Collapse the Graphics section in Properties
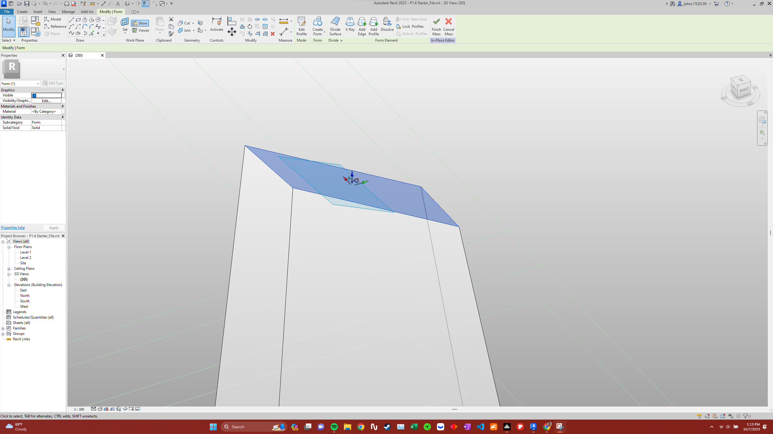Viewport: 773px width, 434px height. [63, 90]
